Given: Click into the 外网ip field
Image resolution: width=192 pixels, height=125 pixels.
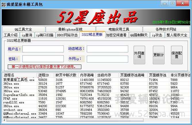Looking at the screenshot, I should coord(107,59).
